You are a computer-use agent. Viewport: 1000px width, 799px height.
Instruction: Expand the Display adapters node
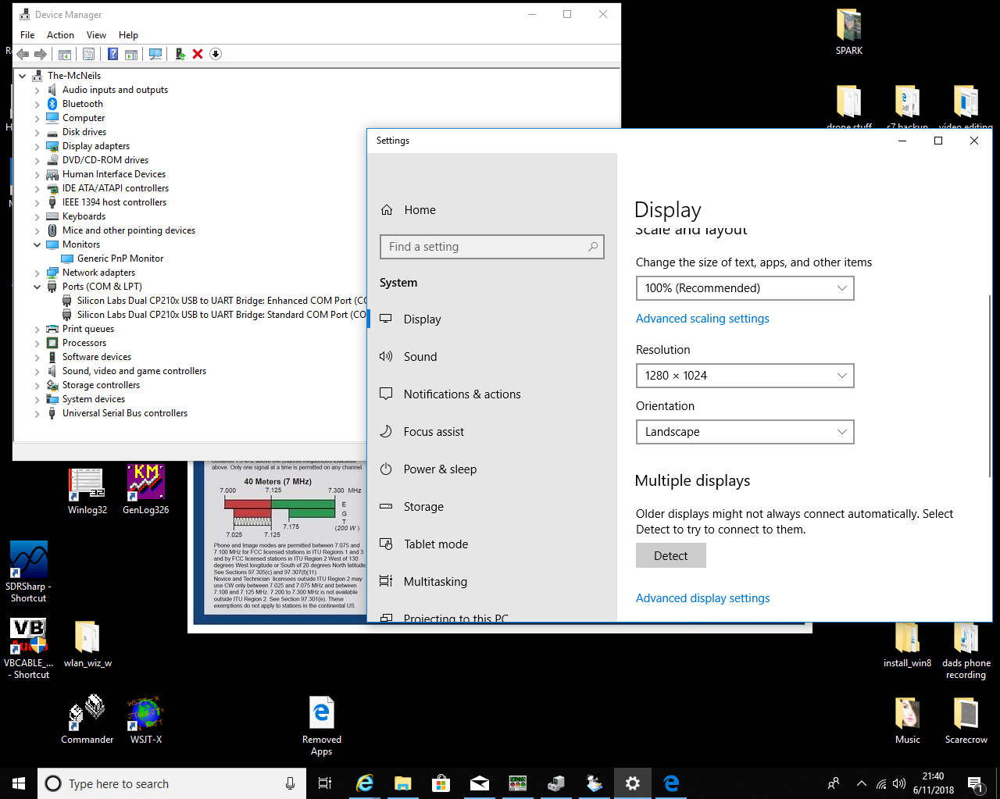(x=37, y=146)
